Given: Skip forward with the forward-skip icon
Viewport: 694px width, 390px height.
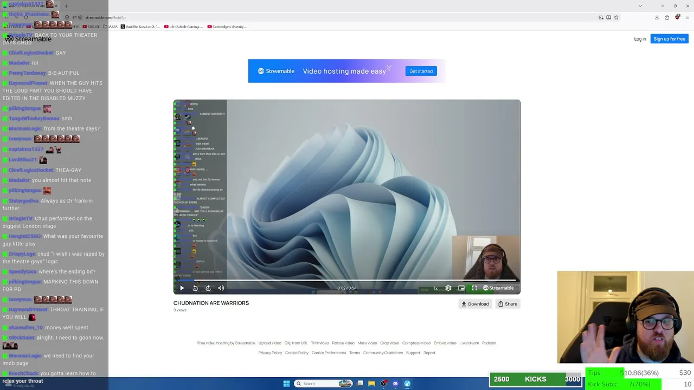Looking at the screenshot, I should (208, 288).
